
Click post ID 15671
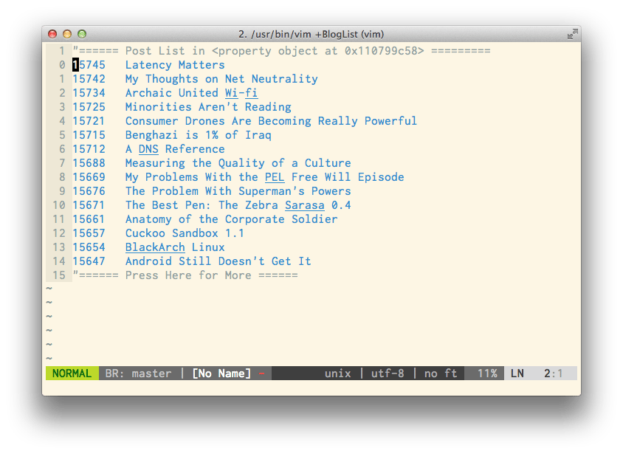coord(89,205)
